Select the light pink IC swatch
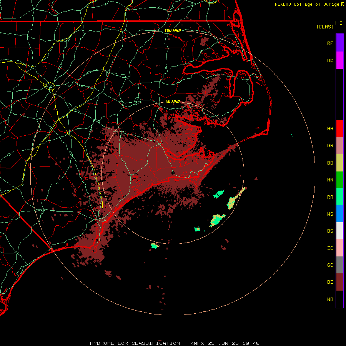Viewport: 346px width, 346px height. (339, 248)
